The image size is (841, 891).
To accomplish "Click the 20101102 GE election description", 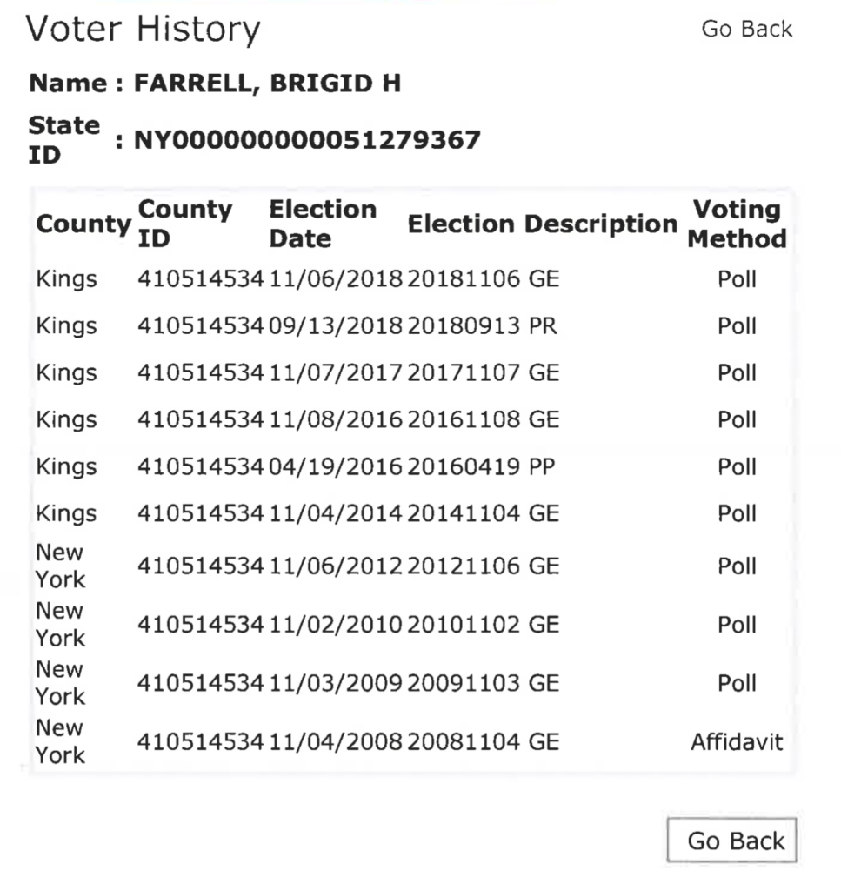I will [483, 625].
